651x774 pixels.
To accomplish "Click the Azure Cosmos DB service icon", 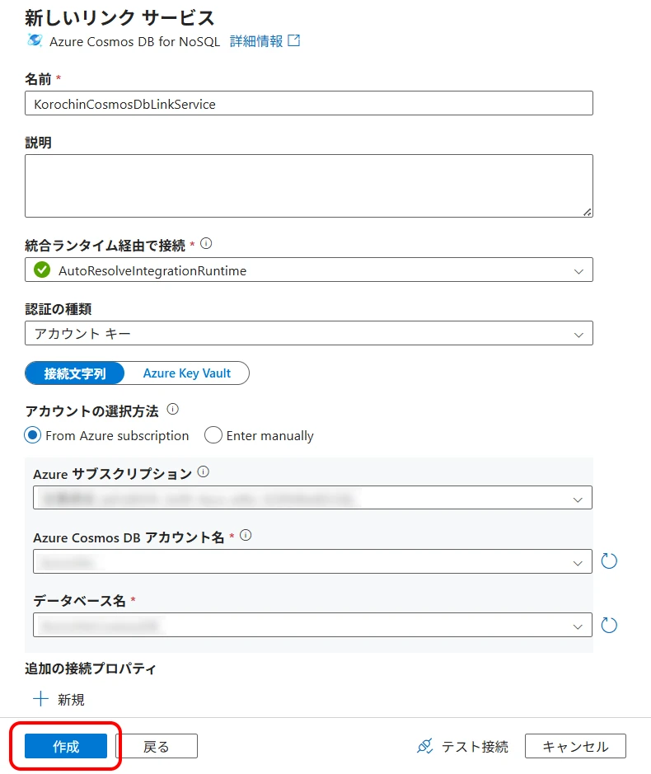I will [35, 41].
